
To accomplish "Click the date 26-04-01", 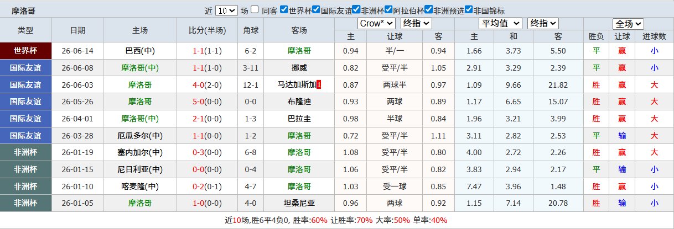I will pyautogui.click(x=77, y=119).
